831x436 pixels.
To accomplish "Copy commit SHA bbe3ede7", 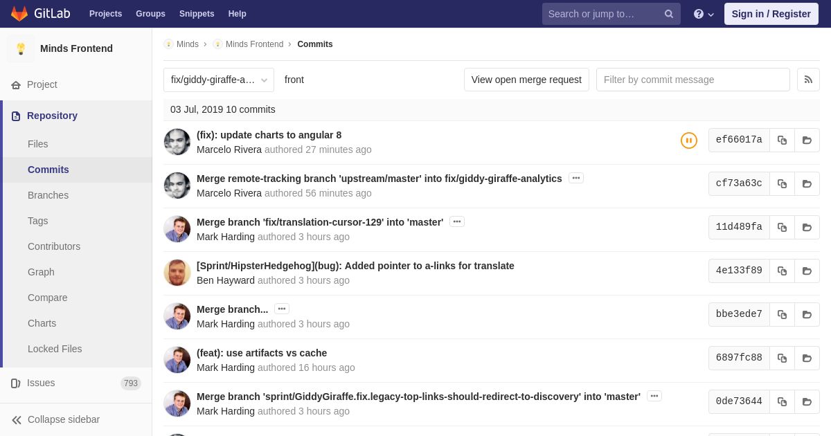I will 782,314.
